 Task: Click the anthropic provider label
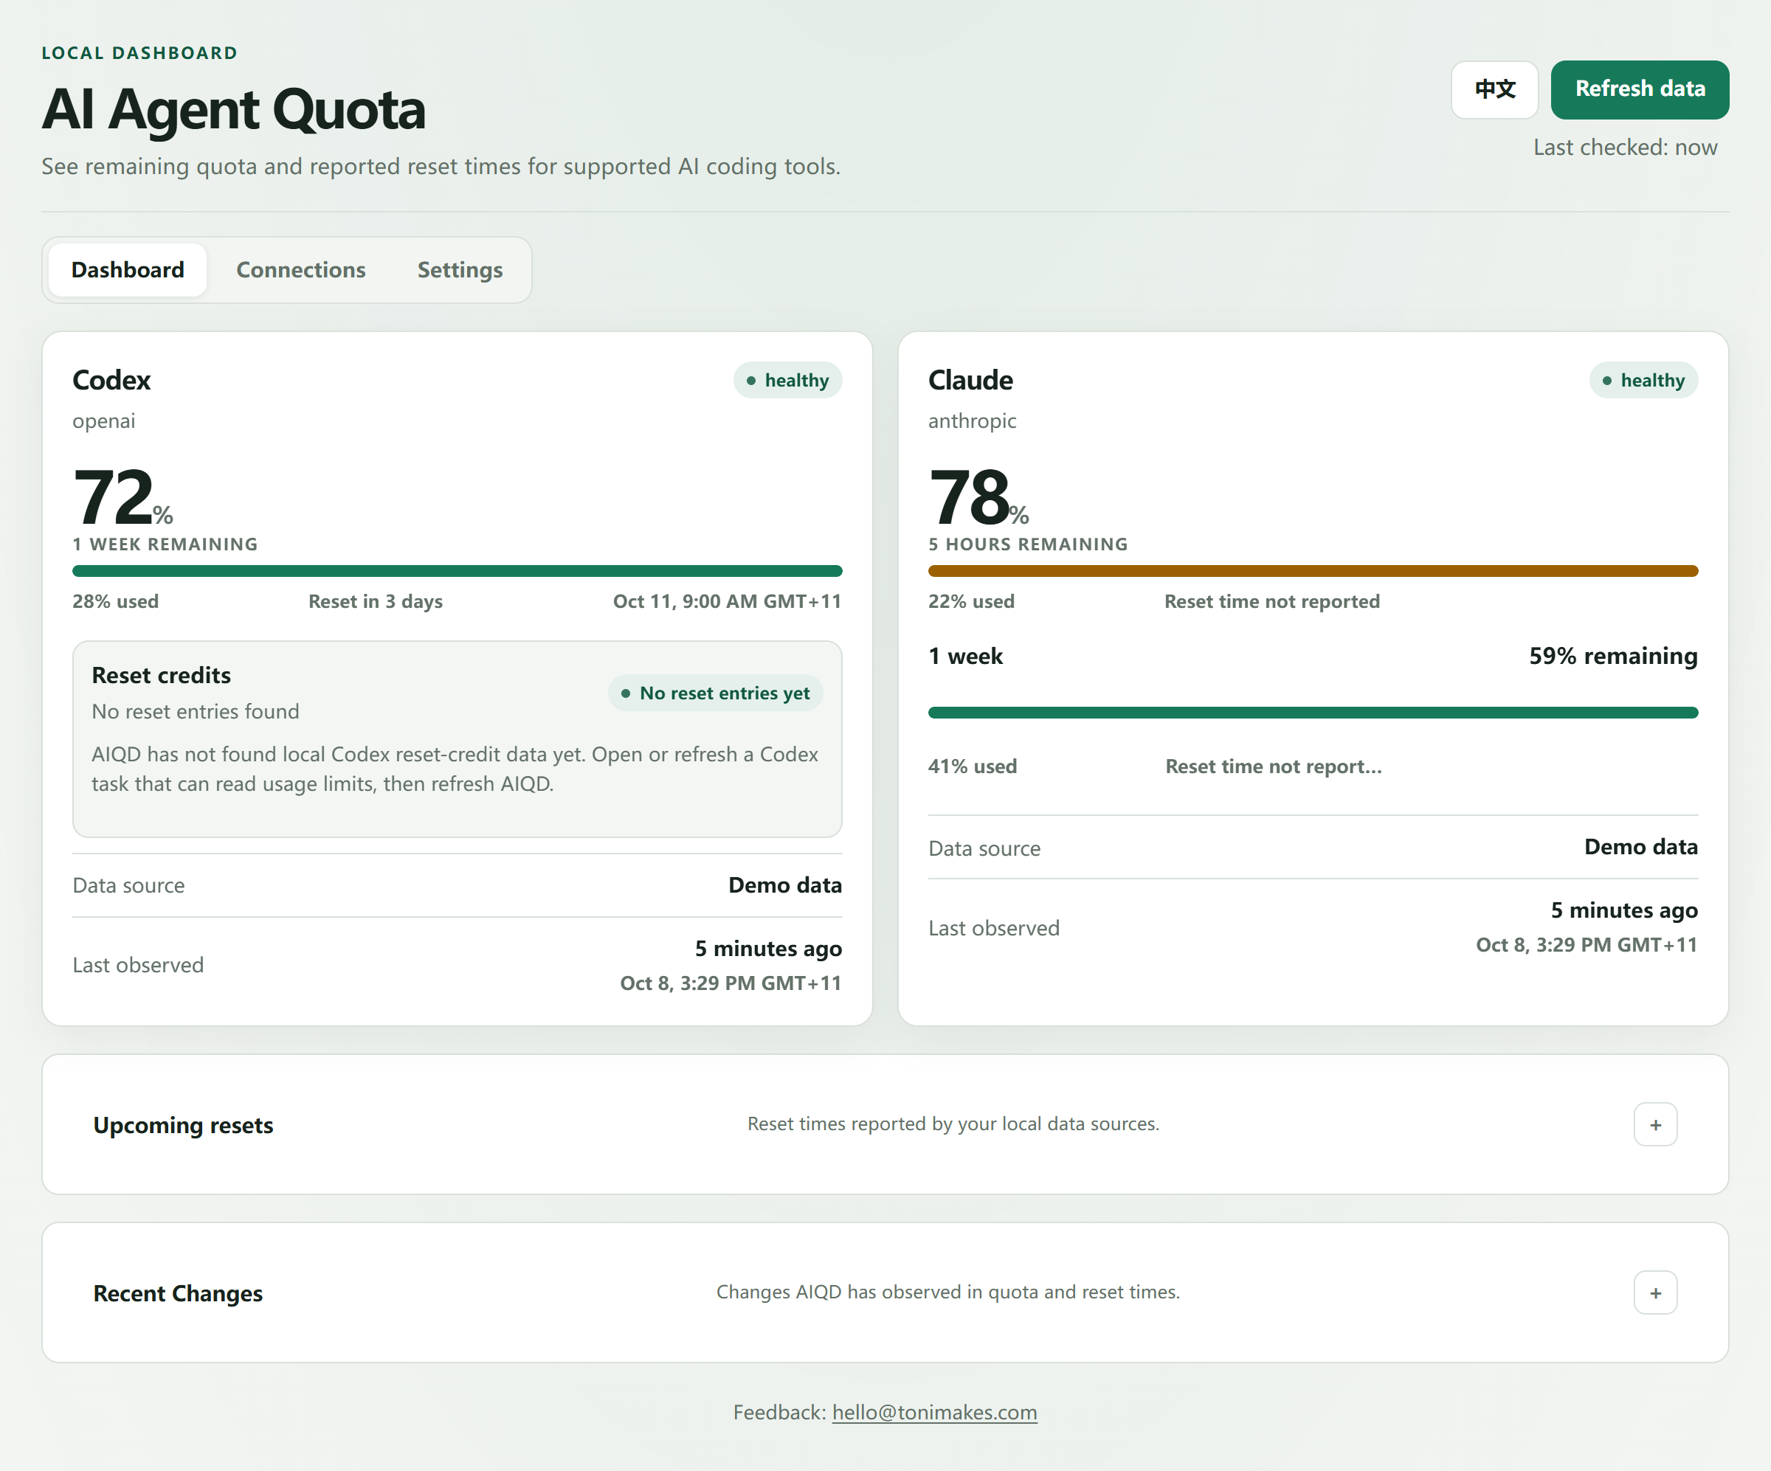pyautogui.click(x=973, y=420)
